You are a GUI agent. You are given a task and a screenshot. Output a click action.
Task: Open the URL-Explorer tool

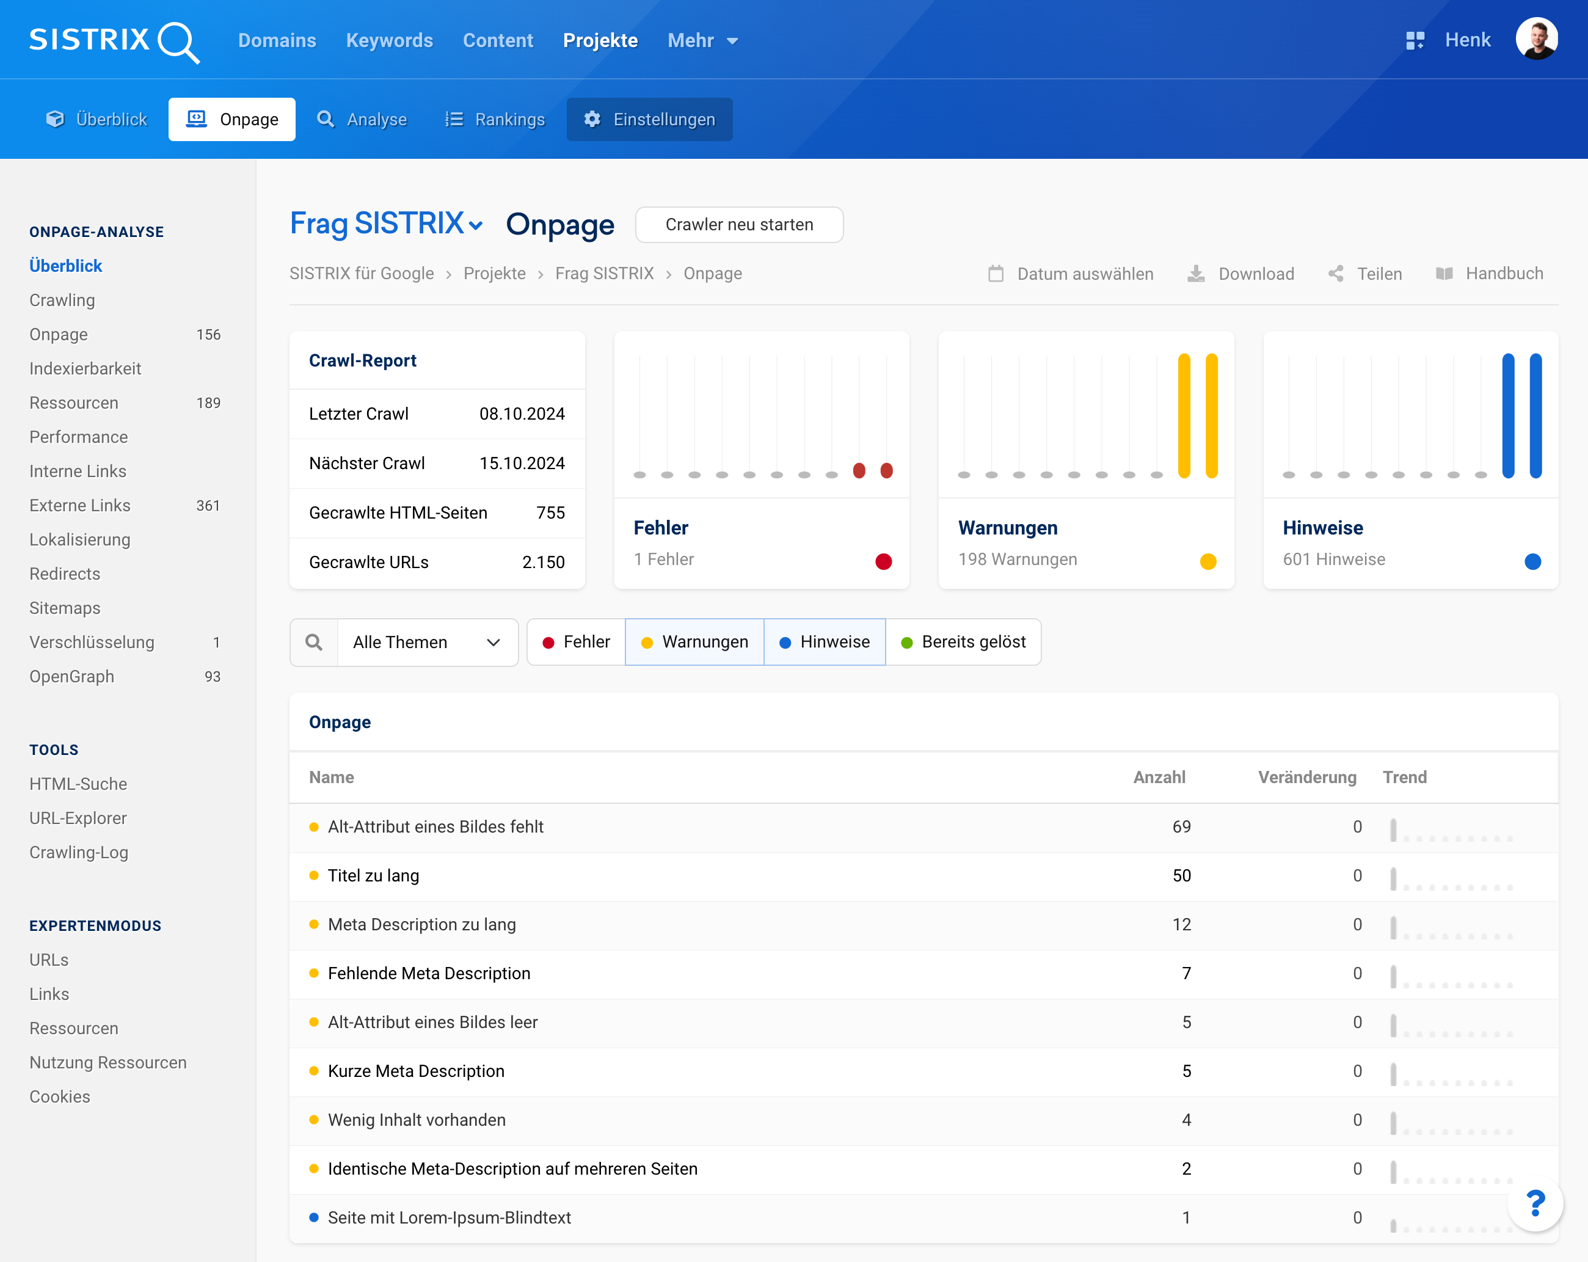tap(78, 818)
